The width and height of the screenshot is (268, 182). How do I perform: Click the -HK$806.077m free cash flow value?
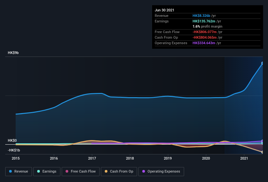coord(205,32)
